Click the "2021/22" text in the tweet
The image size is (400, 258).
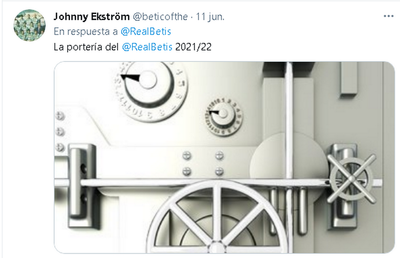(193, 47)
